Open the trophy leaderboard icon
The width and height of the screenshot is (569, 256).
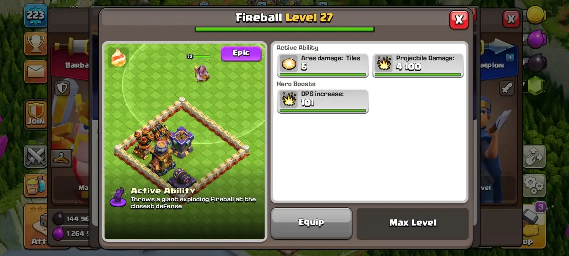[36, 43]
